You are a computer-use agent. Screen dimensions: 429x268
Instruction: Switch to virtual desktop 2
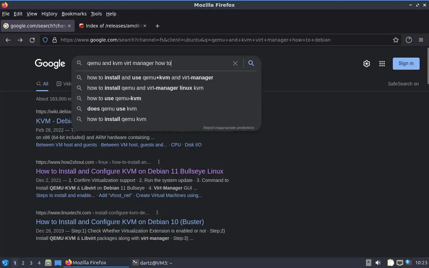[x=23, y=263]
